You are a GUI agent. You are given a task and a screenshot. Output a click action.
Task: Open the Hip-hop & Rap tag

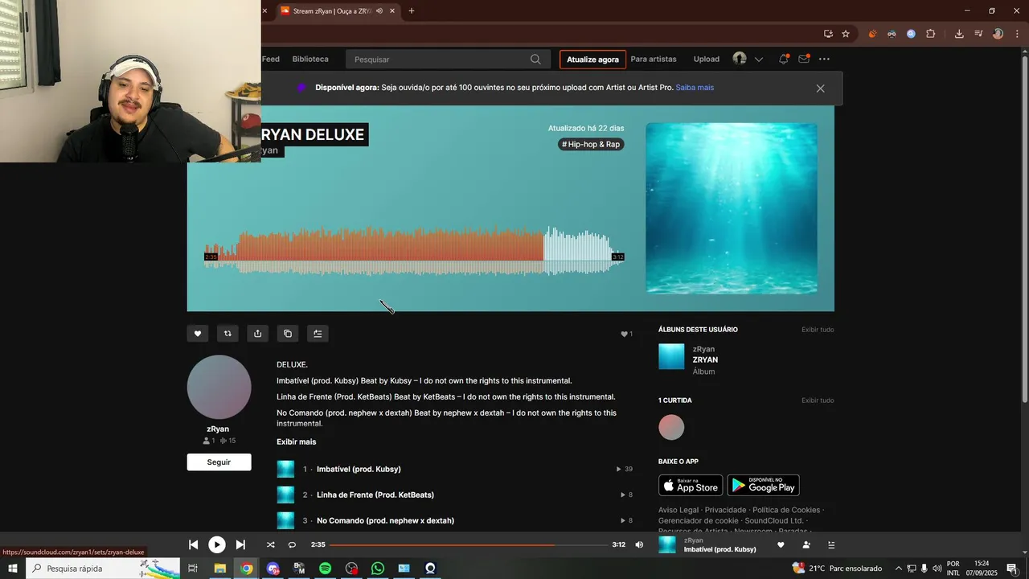click(591, 144)
